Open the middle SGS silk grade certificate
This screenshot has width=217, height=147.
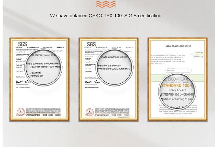point(108,79)
